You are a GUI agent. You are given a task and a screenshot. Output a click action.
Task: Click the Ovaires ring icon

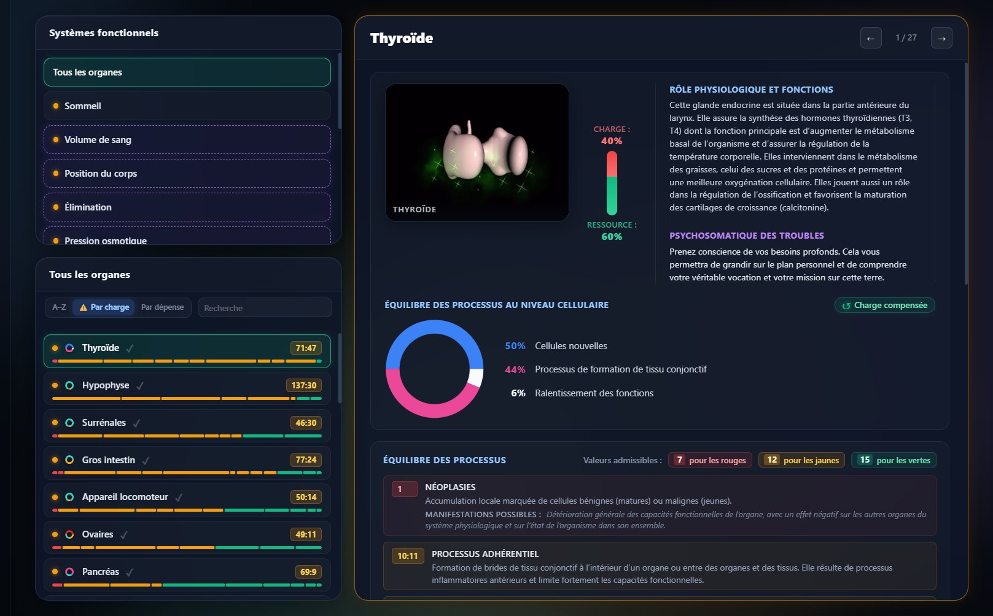(69, 534)
